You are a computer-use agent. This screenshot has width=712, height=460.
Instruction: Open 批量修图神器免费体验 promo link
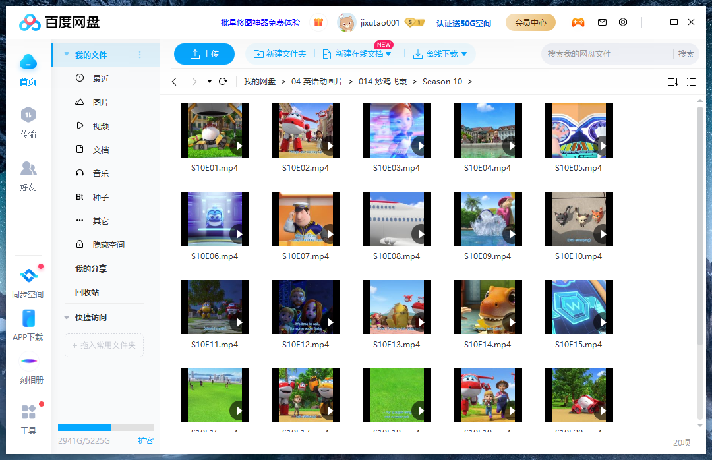click(260, 22)
